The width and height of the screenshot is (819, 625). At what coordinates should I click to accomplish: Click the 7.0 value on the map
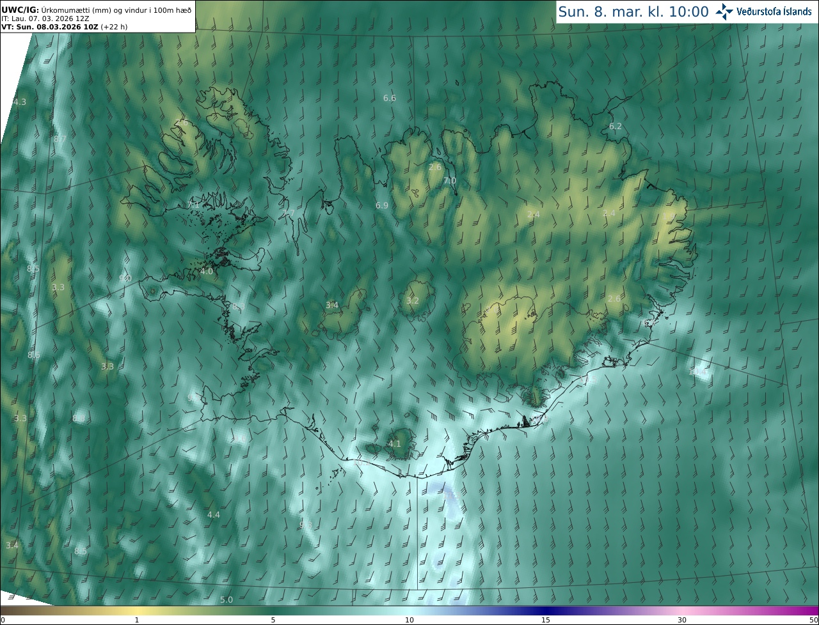tap(450, 181)
